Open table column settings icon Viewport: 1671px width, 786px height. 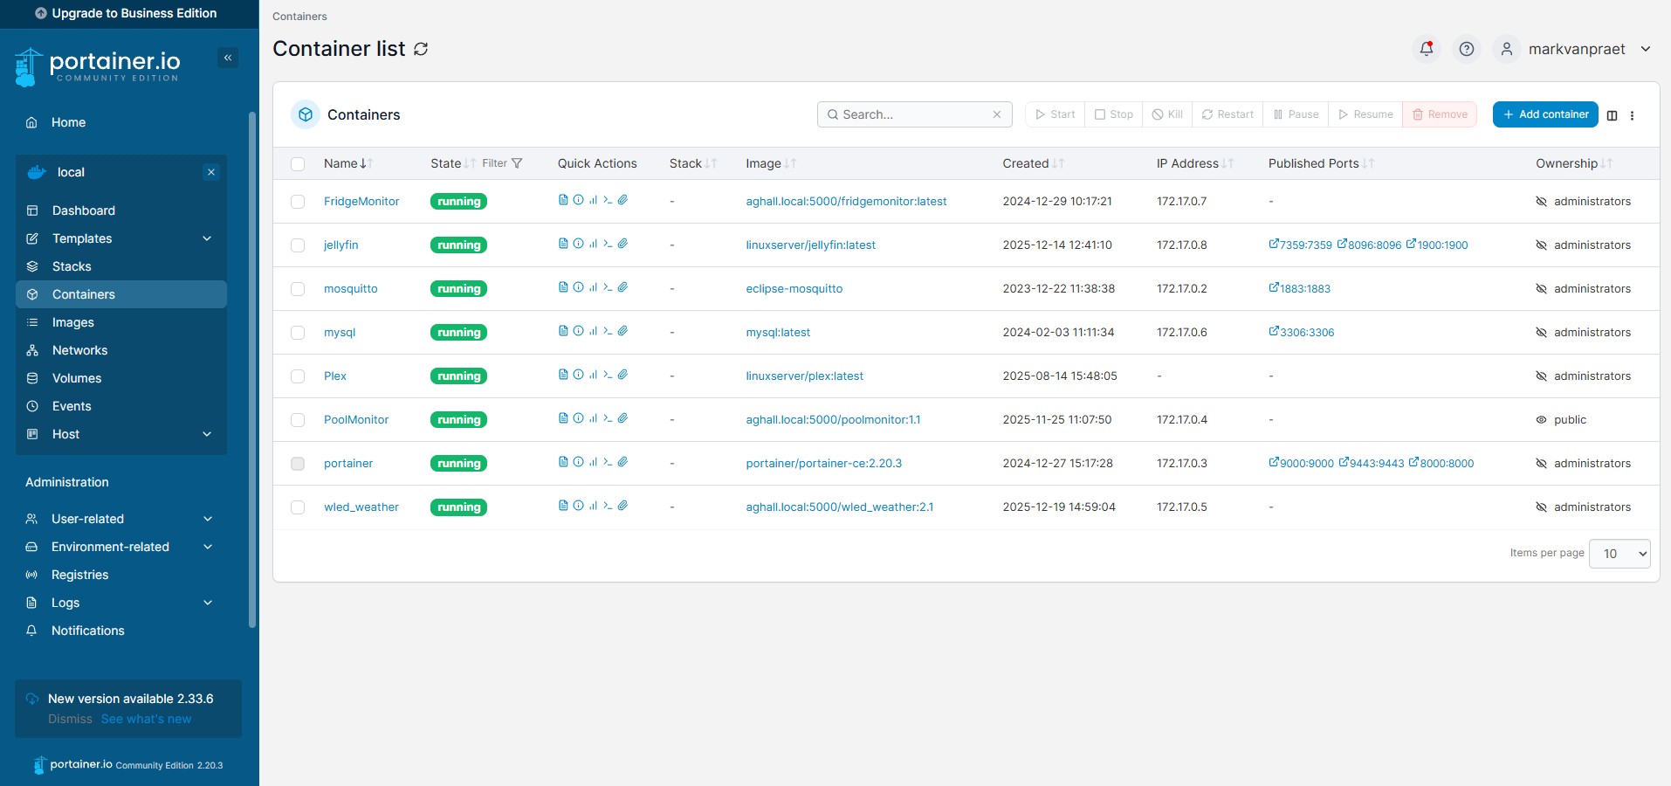tap(1612, 115)
